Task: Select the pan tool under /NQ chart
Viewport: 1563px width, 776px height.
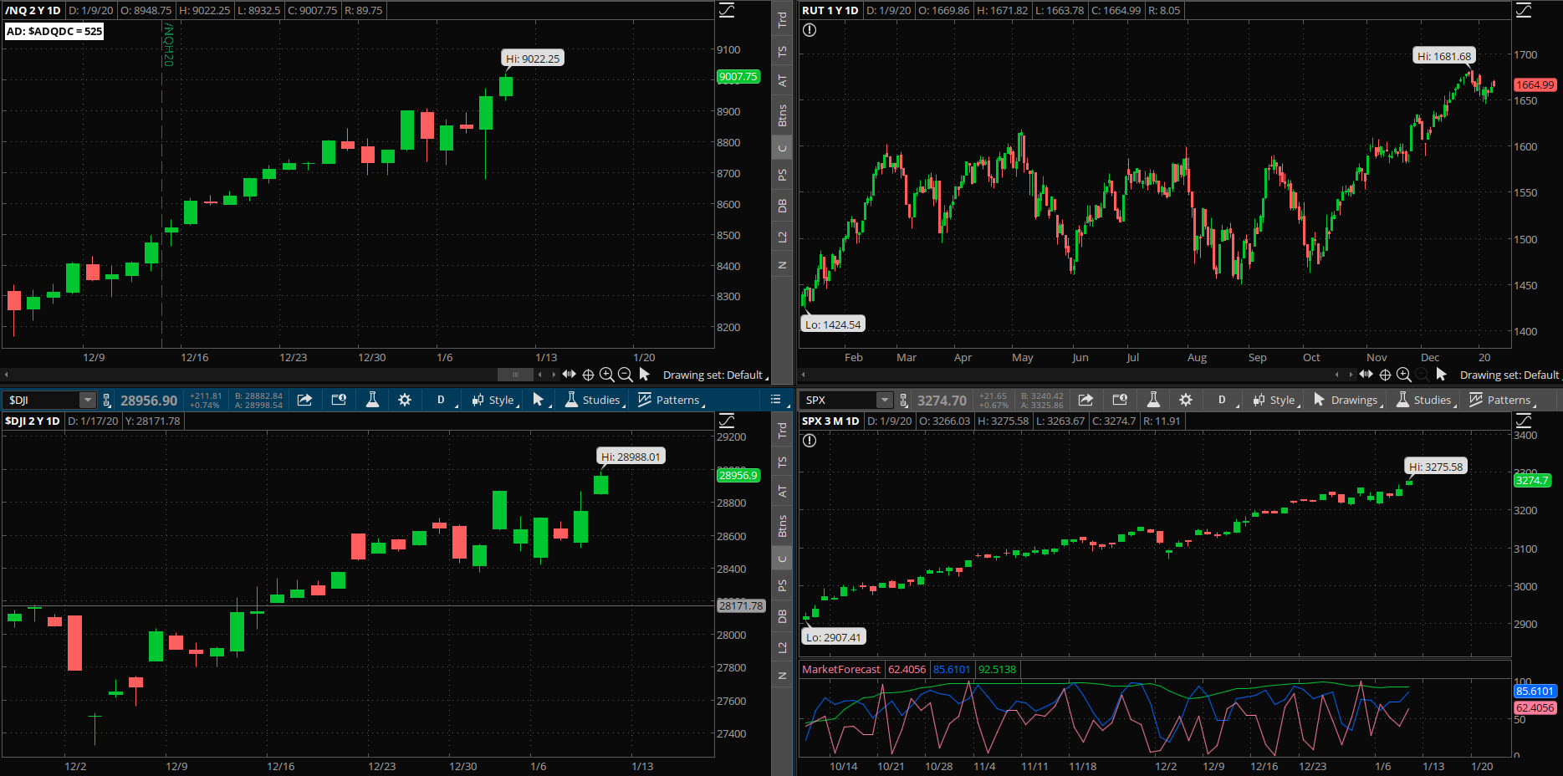Action: click(569, 374)
